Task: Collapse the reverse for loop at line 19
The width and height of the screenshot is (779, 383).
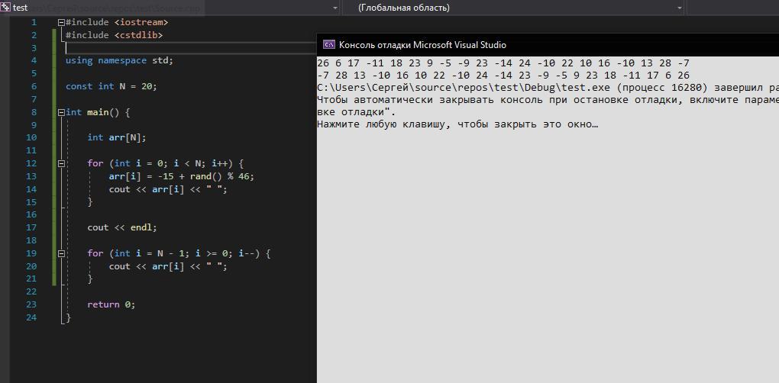Action: (61, 253)
